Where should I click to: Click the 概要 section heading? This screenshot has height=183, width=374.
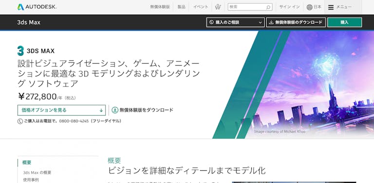[x=114, y=160]
